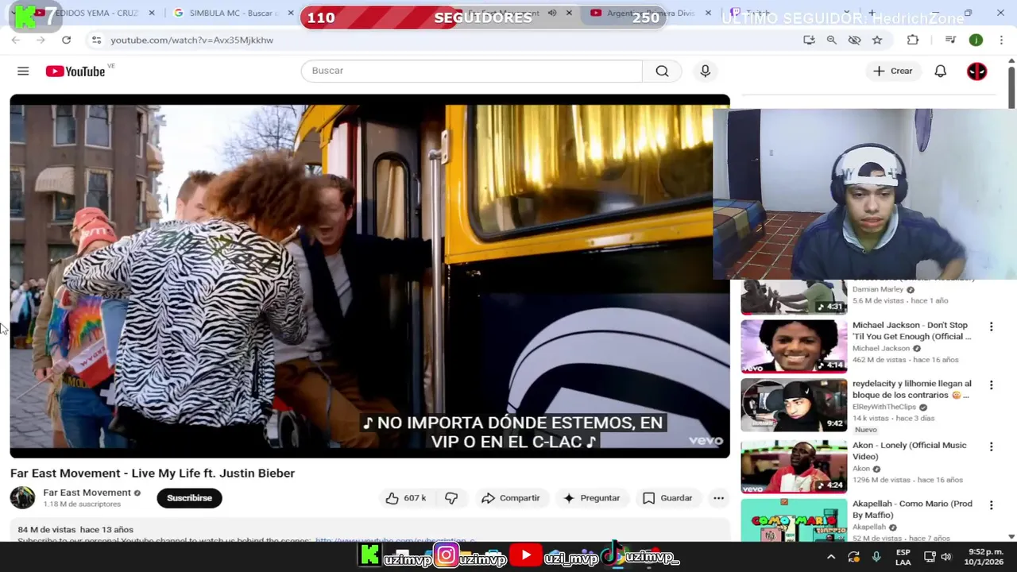Image resolution: width=1017 pixels, height=572 pixels.
Task: Open Akon Lonely thumbnail 4:24
Action: [x=794, y=466]
